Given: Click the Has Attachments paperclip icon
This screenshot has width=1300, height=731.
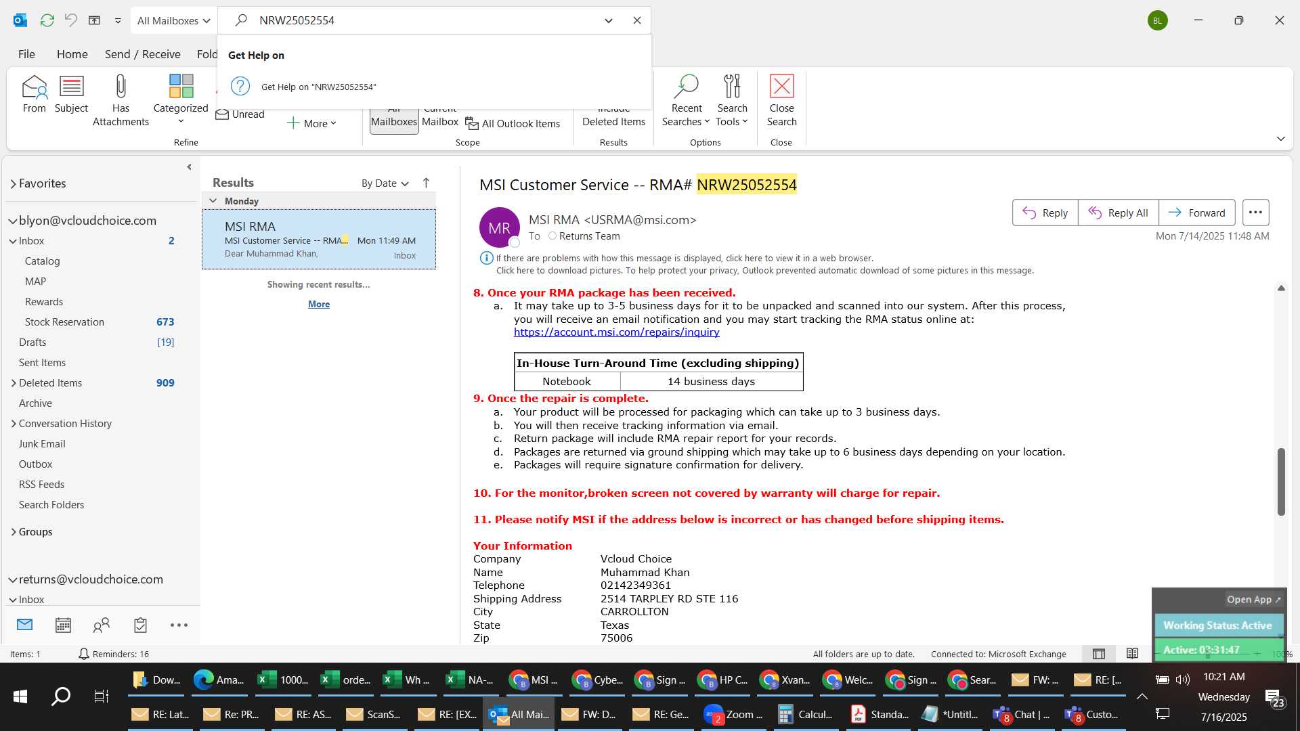Looking at the screenshot, I should (x=121, y=100).
